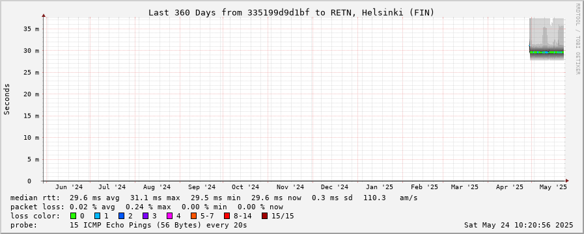Click the purple loss color 3 swatch
The height and width of the screenshot is (234, 584).
point(145,216)
